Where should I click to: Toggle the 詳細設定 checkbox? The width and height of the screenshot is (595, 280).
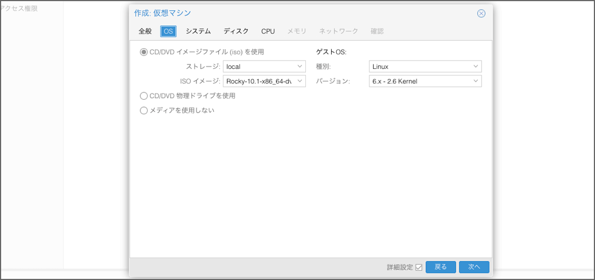click(419, 267)
